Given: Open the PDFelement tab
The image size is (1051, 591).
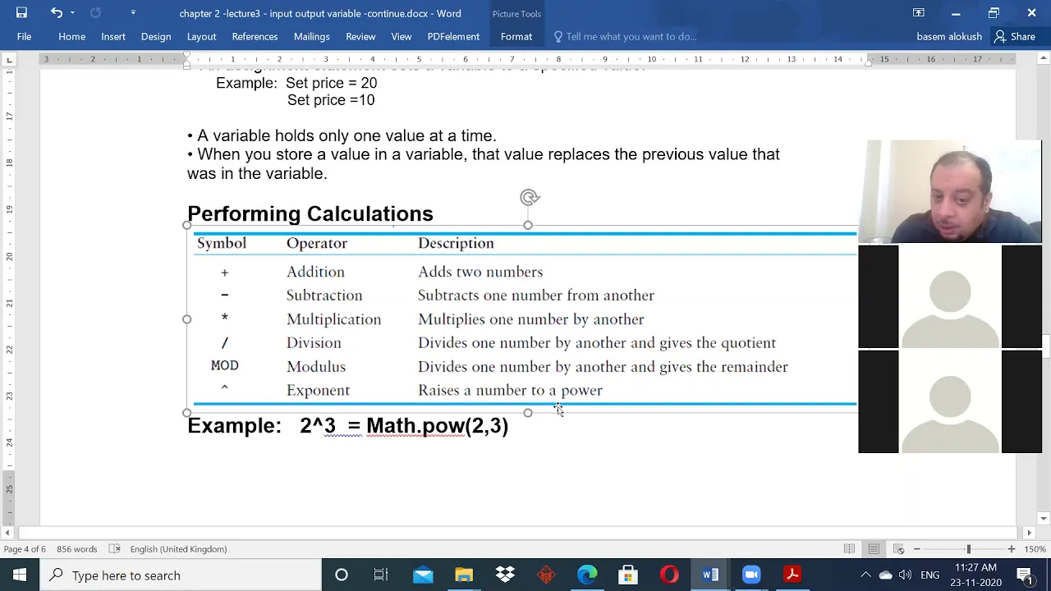Looking at the screenshot, I should [x=453, y=36].
